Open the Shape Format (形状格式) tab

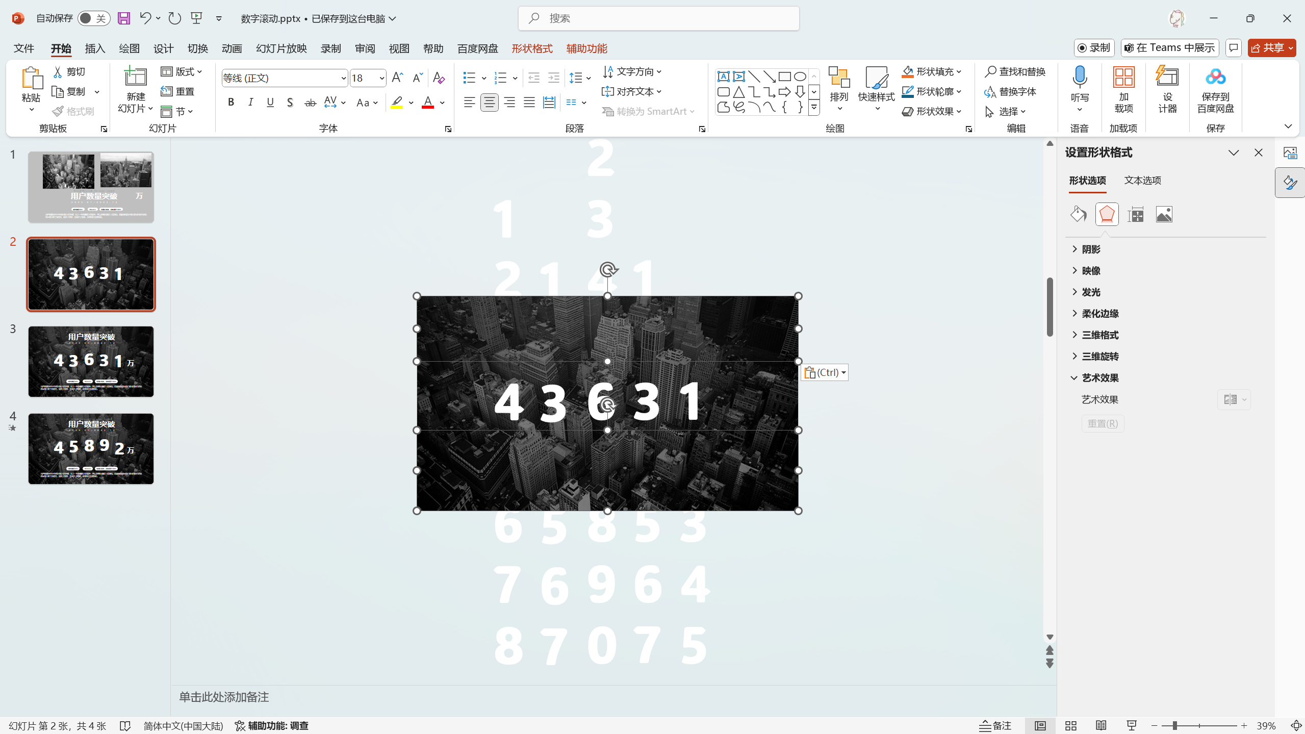pos(532,48)
